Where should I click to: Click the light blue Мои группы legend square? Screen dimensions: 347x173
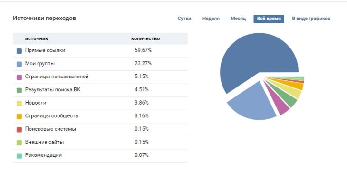(x=19, y=64)
